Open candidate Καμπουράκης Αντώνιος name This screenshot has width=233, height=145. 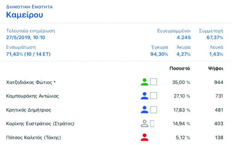32,96
